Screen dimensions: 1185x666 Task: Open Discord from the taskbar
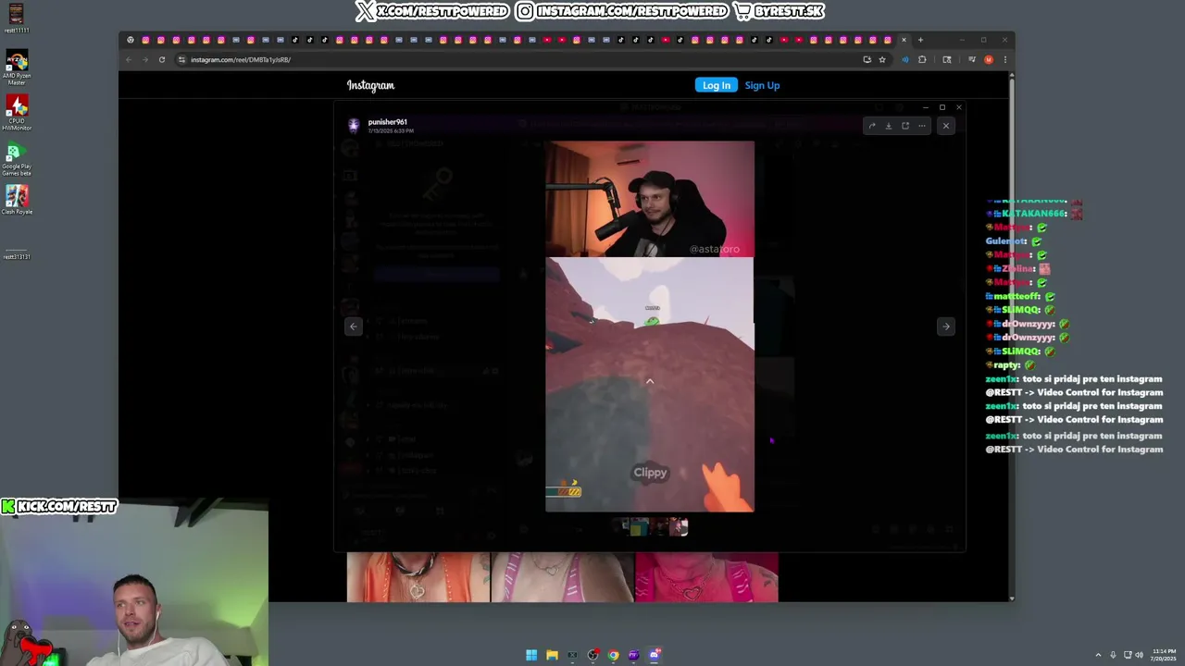pos(655,655)
